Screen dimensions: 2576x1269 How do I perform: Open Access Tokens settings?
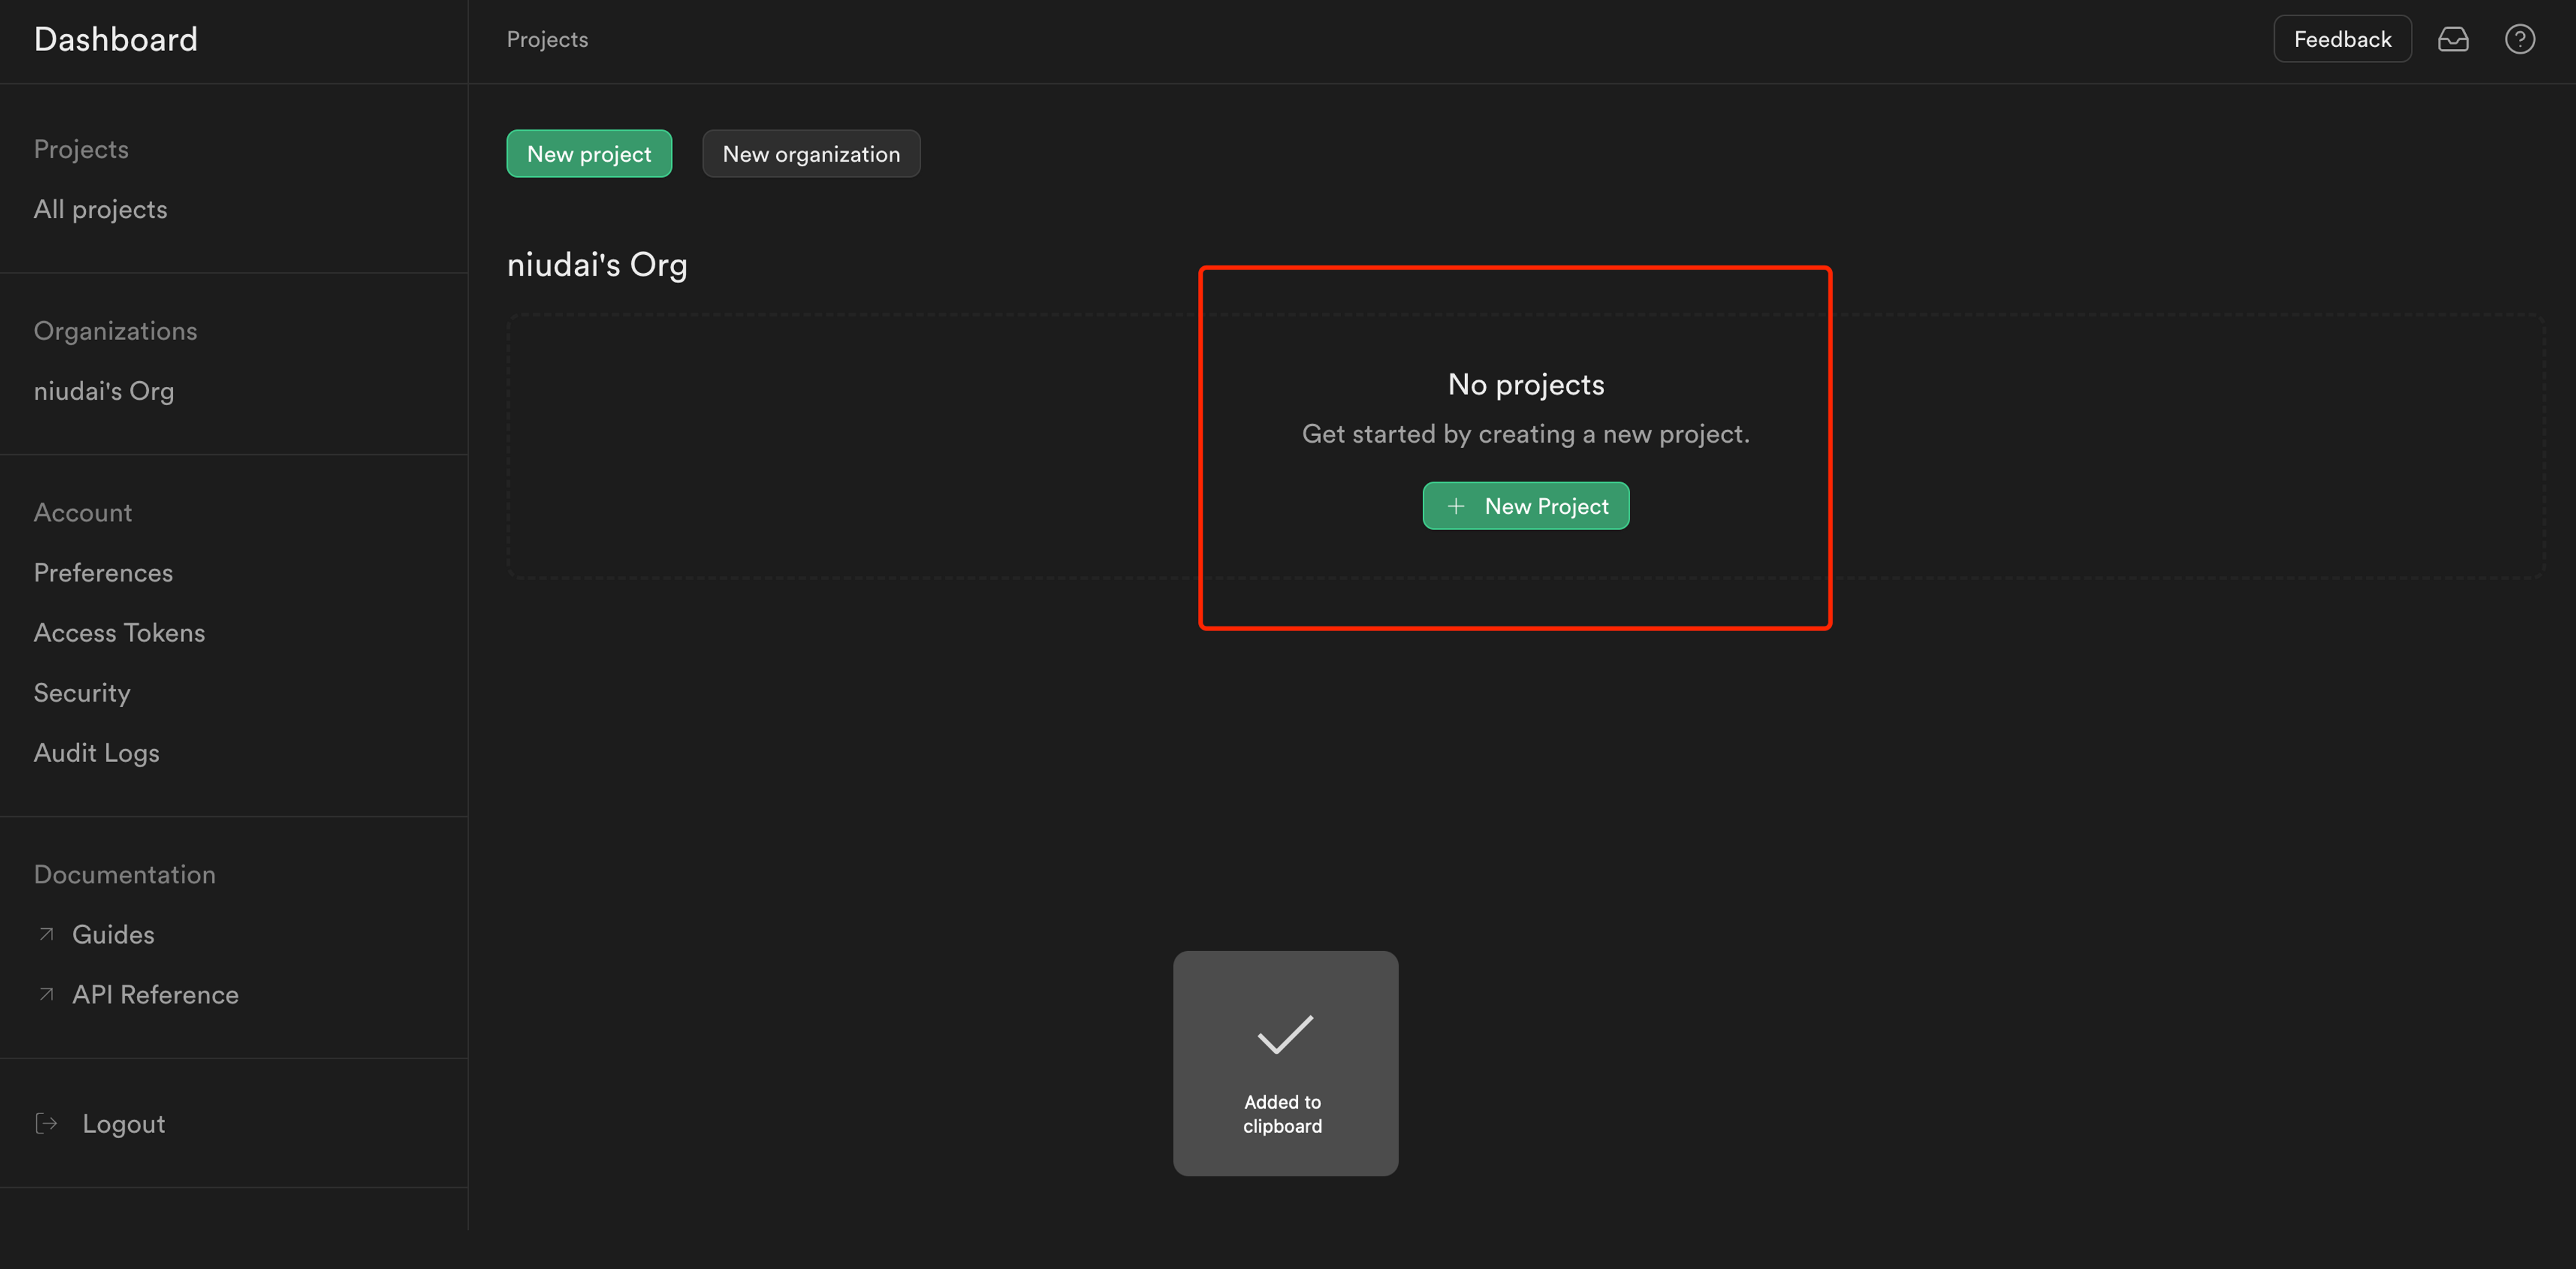119,633
